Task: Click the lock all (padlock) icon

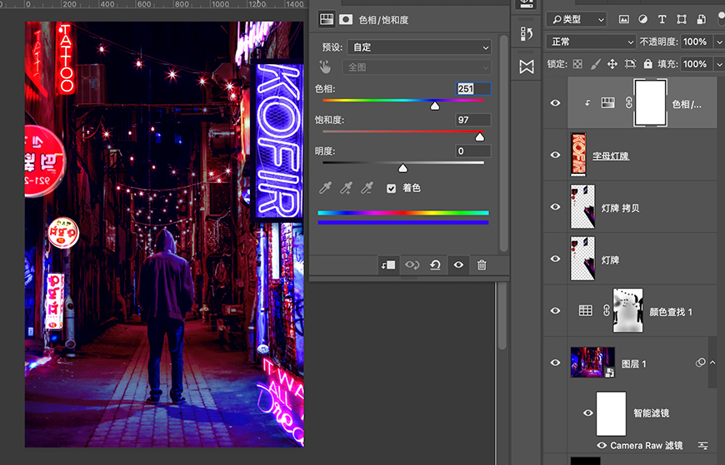Action: pos(647,63)
